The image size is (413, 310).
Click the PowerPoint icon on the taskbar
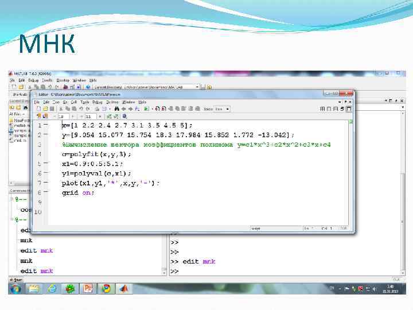88,289
